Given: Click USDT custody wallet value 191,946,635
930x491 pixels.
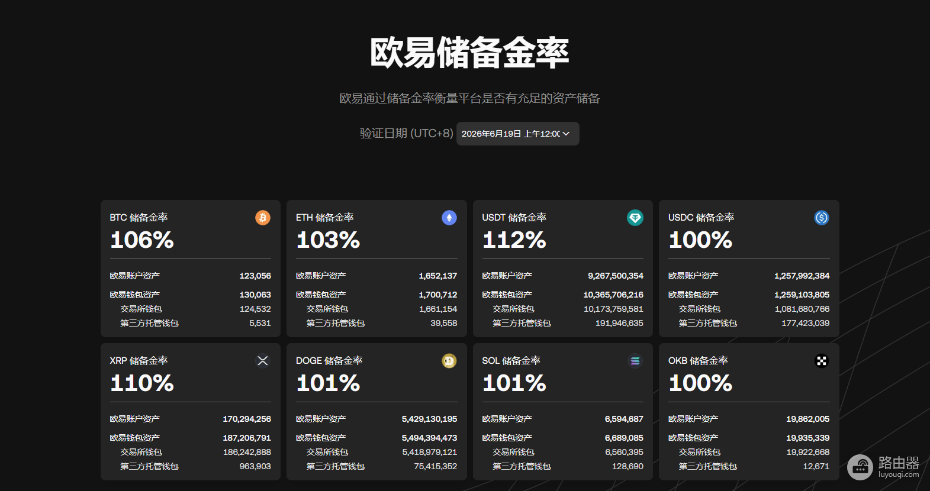Looking at the screenshot, I should [x=619, y=323].
